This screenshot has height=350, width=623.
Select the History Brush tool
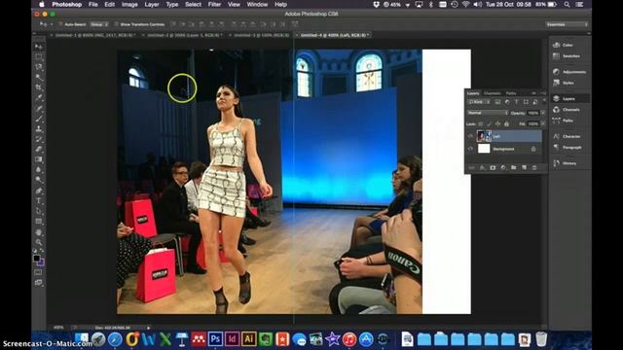click(x=39, y=139)
